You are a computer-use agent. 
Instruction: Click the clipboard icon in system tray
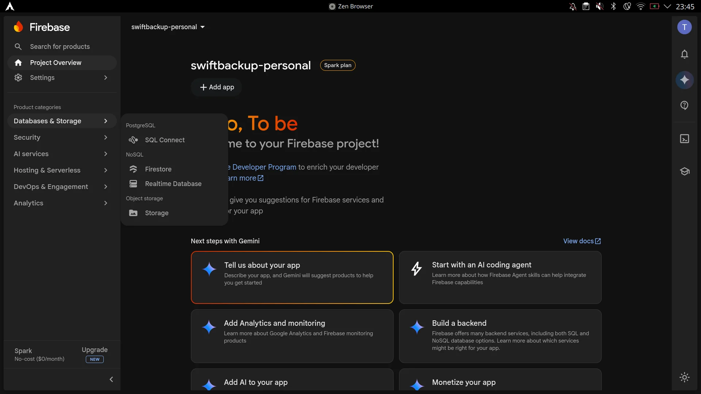586,7
